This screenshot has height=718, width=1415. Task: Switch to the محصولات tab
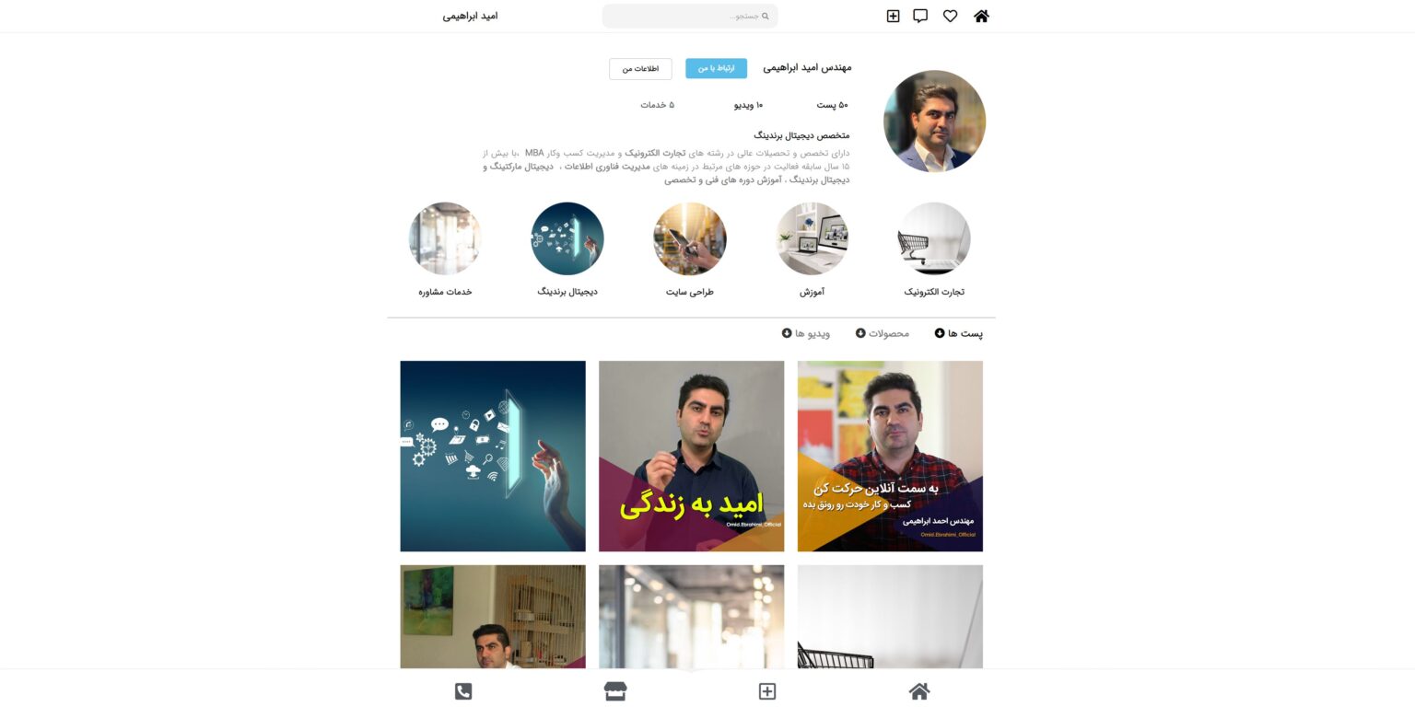tap(889, 333)
